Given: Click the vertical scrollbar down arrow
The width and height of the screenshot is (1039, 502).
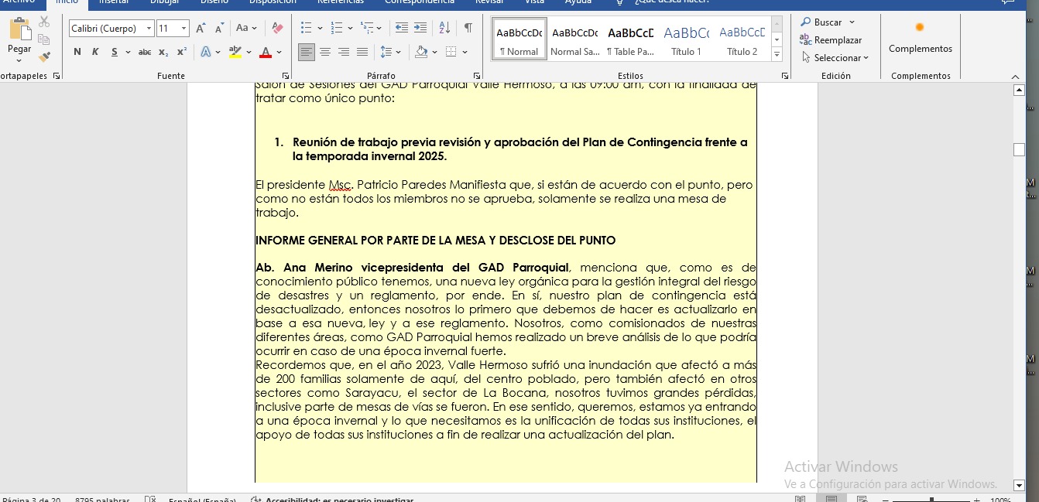Looking at the screenshot, I should tap(1019, 485).
